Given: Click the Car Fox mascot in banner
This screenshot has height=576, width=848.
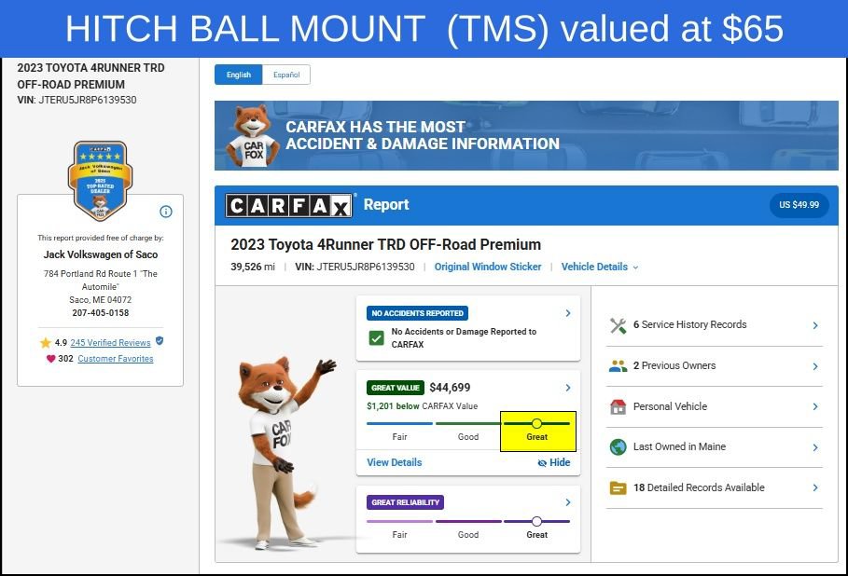Looking at the screenshot, I should tap(253, 136).
